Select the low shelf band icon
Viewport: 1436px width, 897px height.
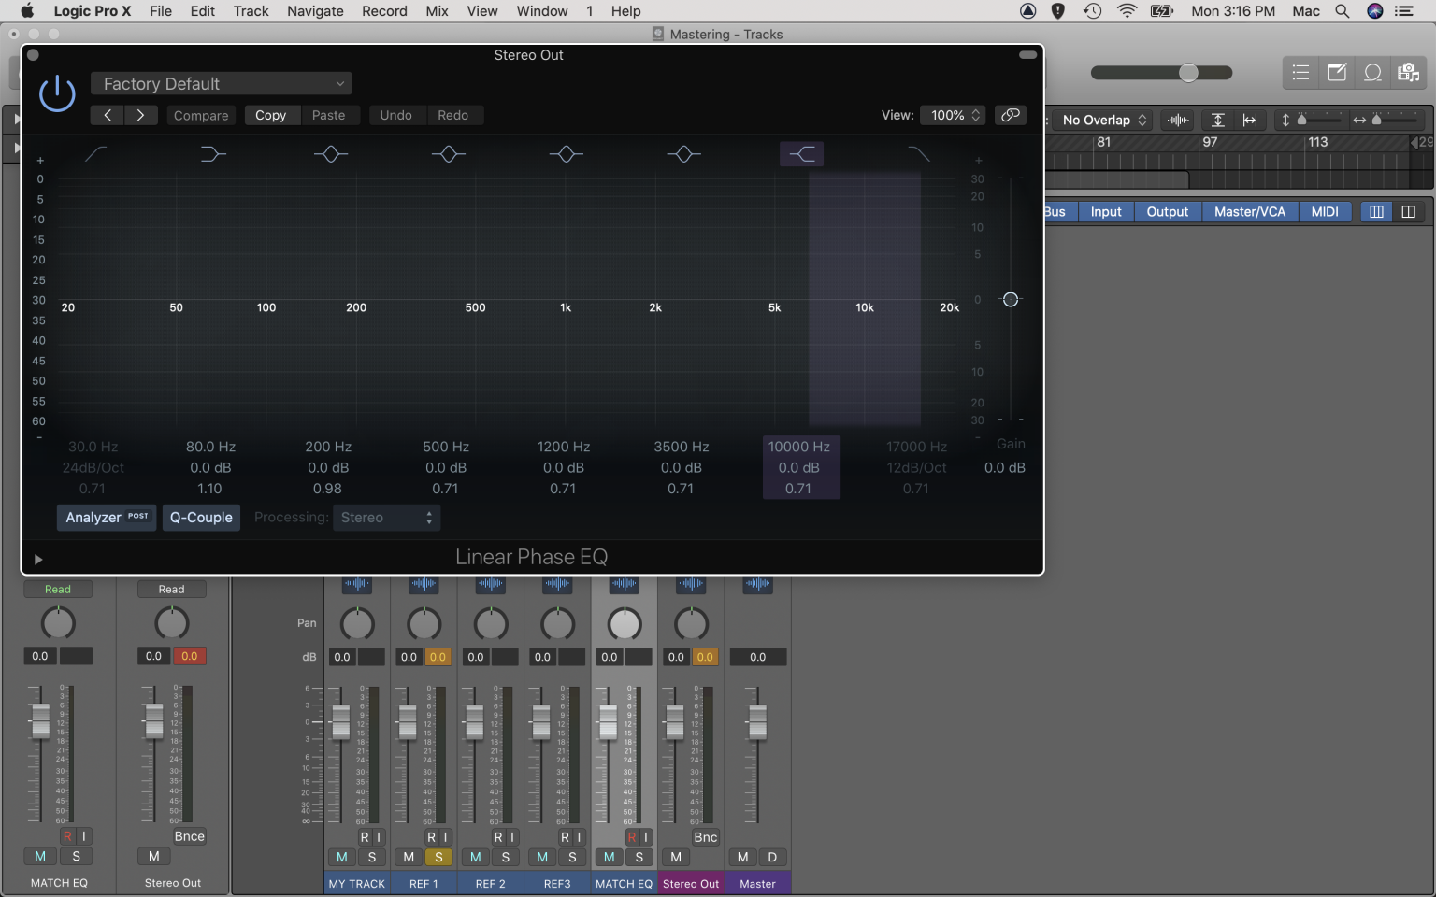[212, 153]
